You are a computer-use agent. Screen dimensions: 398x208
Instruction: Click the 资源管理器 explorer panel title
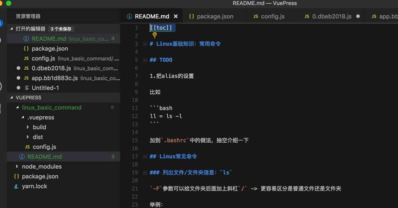point(28,16)
